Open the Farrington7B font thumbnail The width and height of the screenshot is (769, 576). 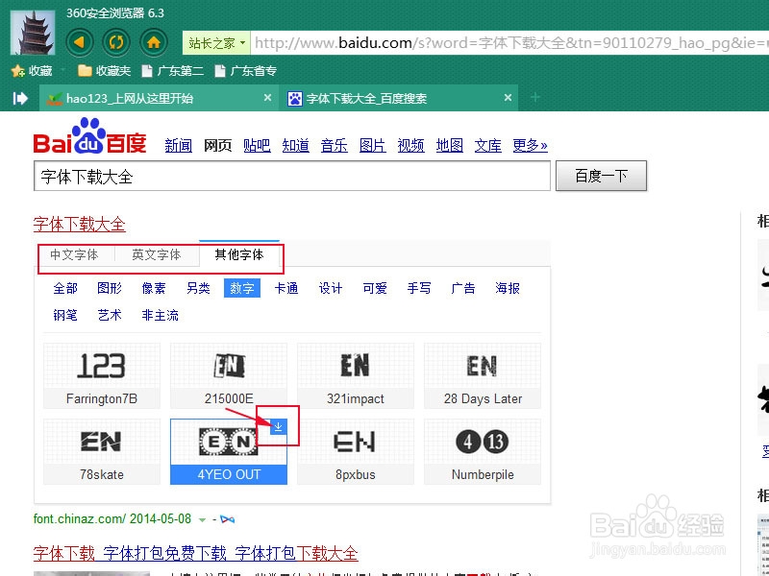coord(102,375)
